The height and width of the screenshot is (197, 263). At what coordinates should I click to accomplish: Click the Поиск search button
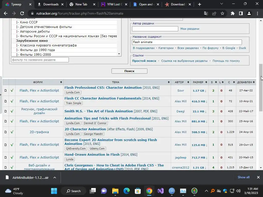(x=129, y=71)
